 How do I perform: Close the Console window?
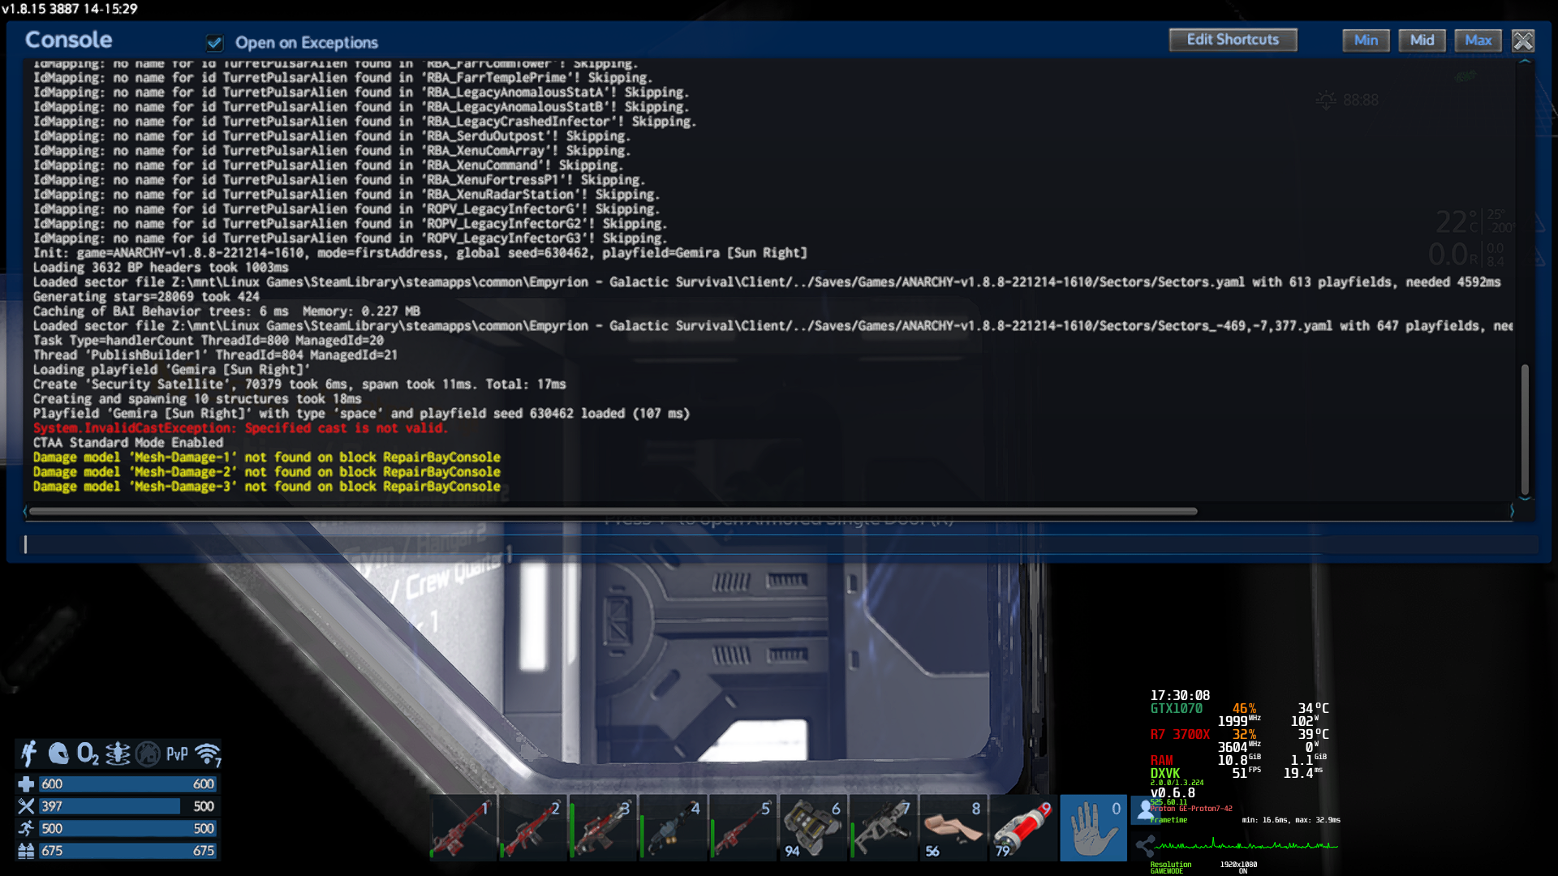point(1523,41)
